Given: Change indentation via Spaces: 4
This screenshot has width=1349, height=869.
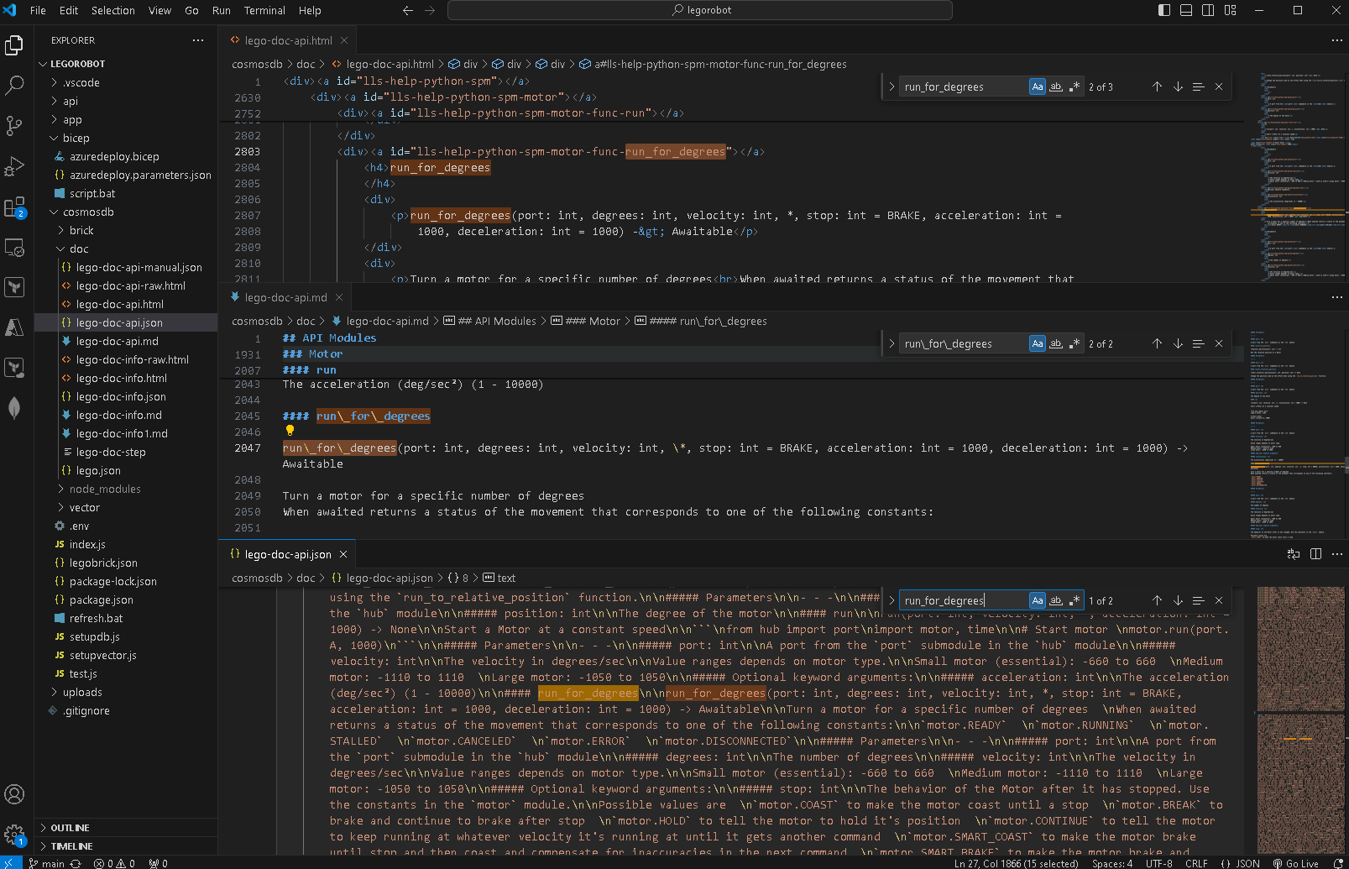Looking at the screenshot, I should [x=1112, y=863].
